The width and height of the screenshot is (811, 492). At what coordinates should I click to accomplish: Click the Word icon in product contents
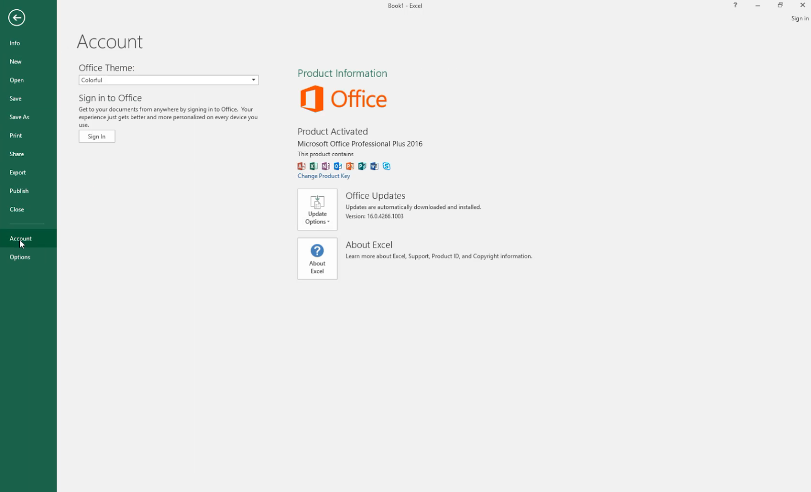click(374, 166)
